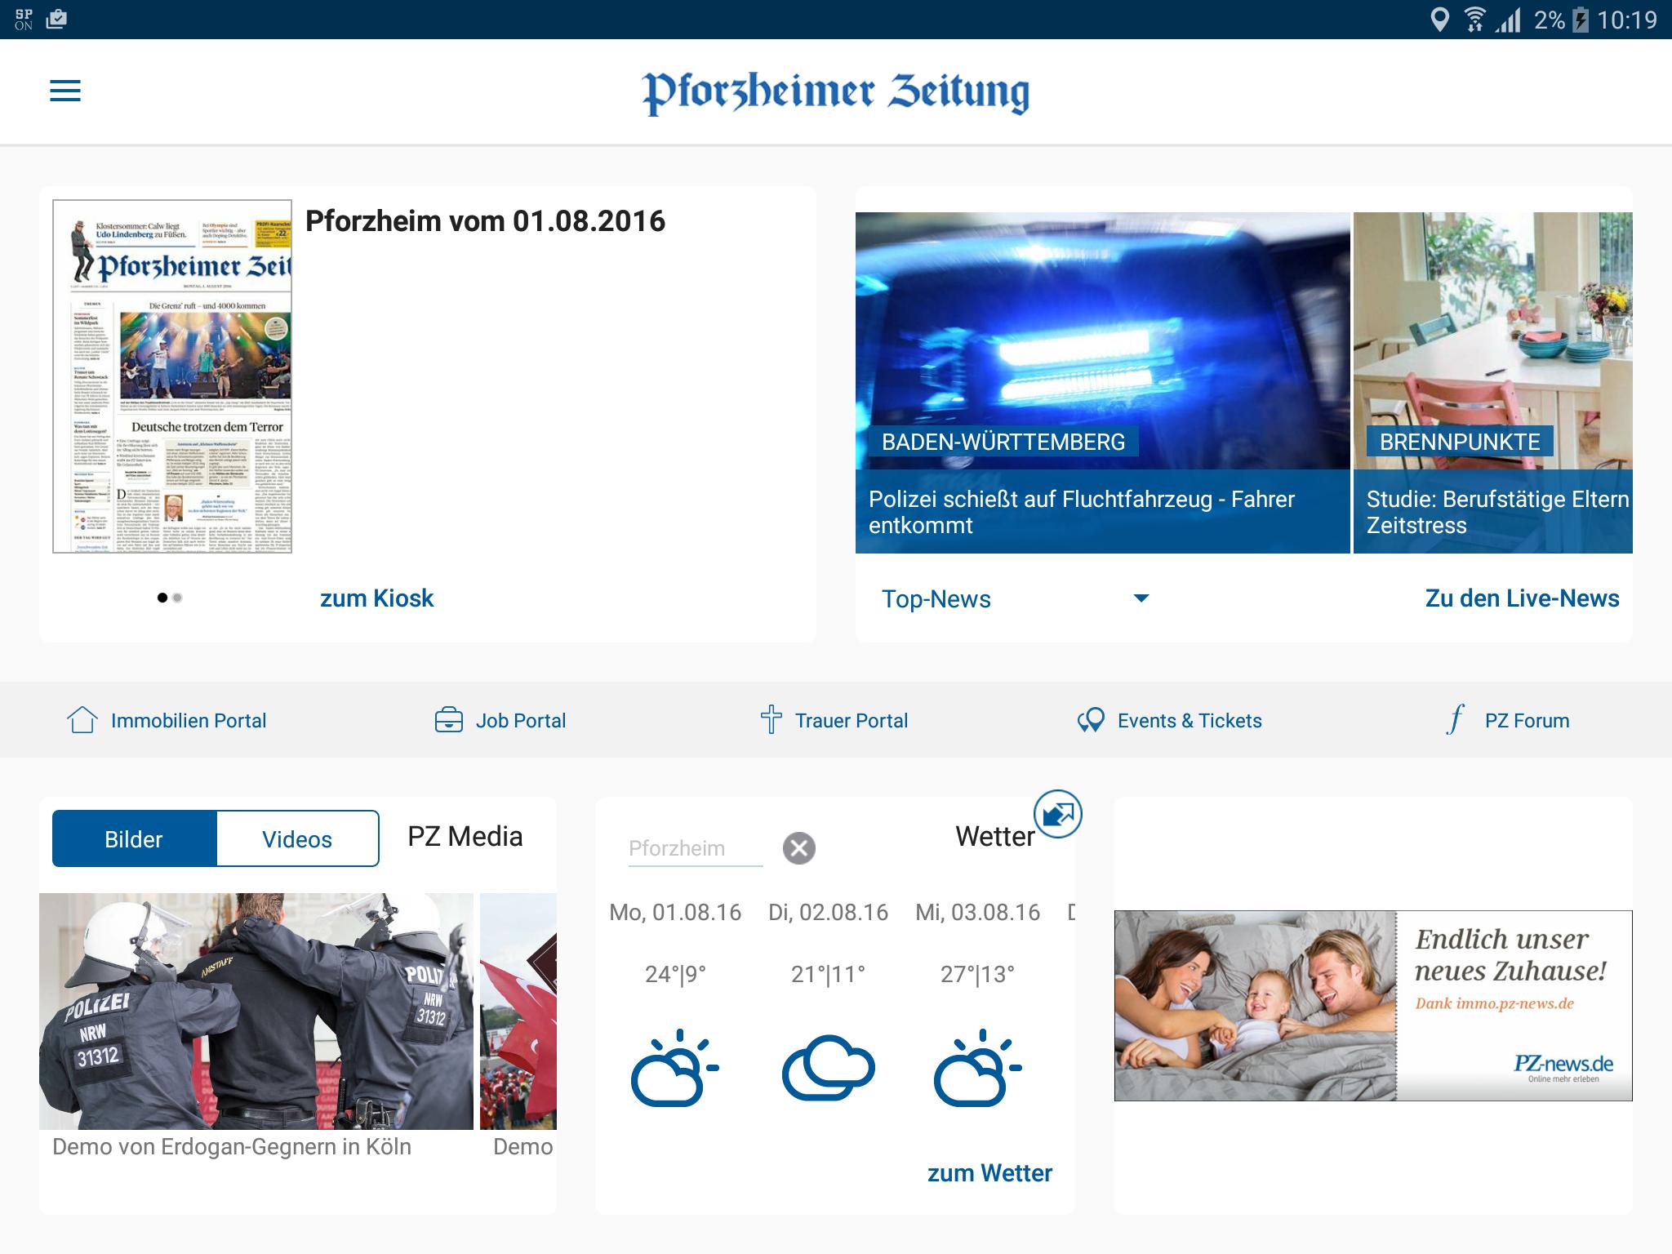
Task: Go to zum Kiosk
Action: point(376,598)
